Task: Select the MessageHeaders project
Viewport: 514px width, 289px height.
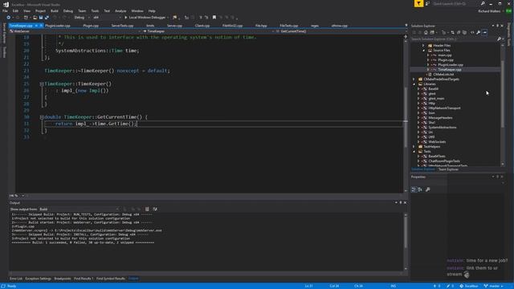Action: [x=440, y=118]
